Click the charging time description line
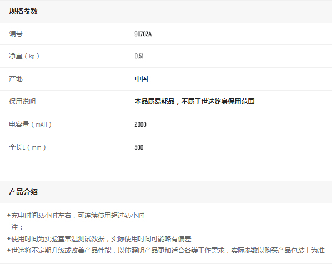This screenshot has height=269, width=332. [78, 216]
